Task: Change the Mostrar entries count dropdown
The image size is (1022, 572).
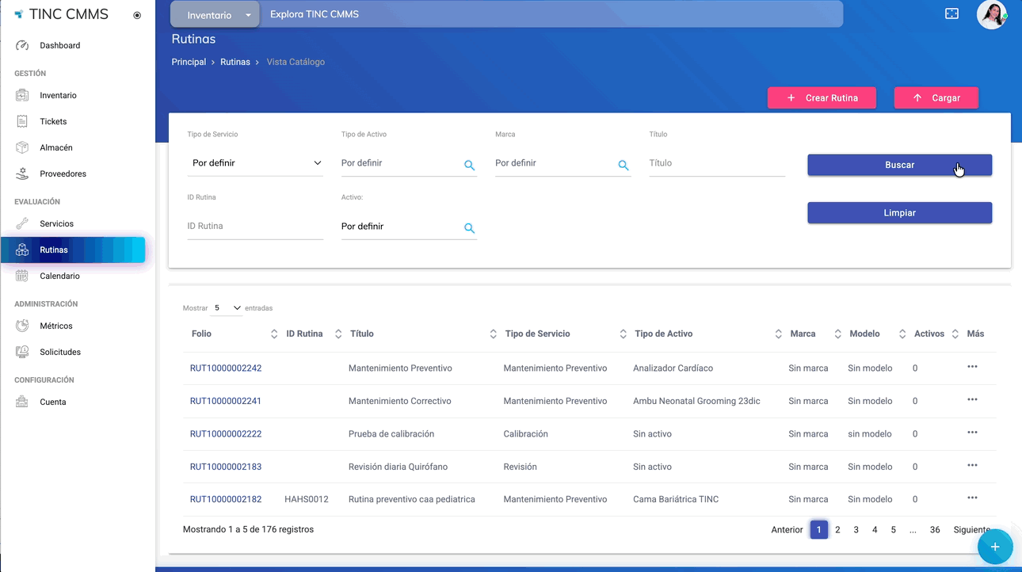Action: 227,308
